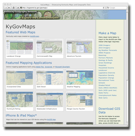Screen dimensions: 135x136
Task: Click the Google search magnifier icon
Action: 108,8
